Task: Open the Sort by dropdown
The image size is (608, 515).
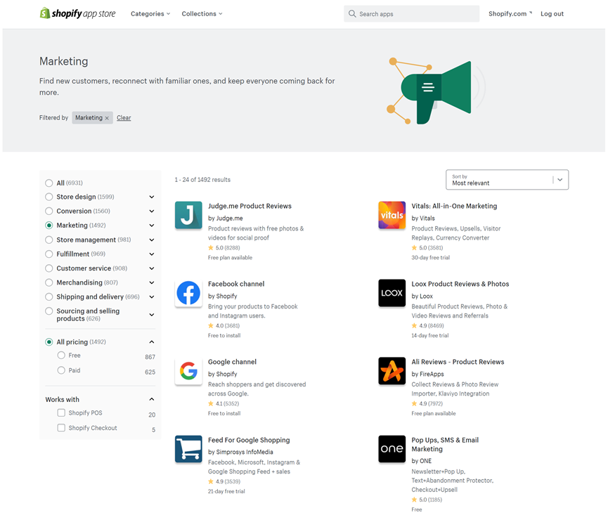Action: (507, 180)
